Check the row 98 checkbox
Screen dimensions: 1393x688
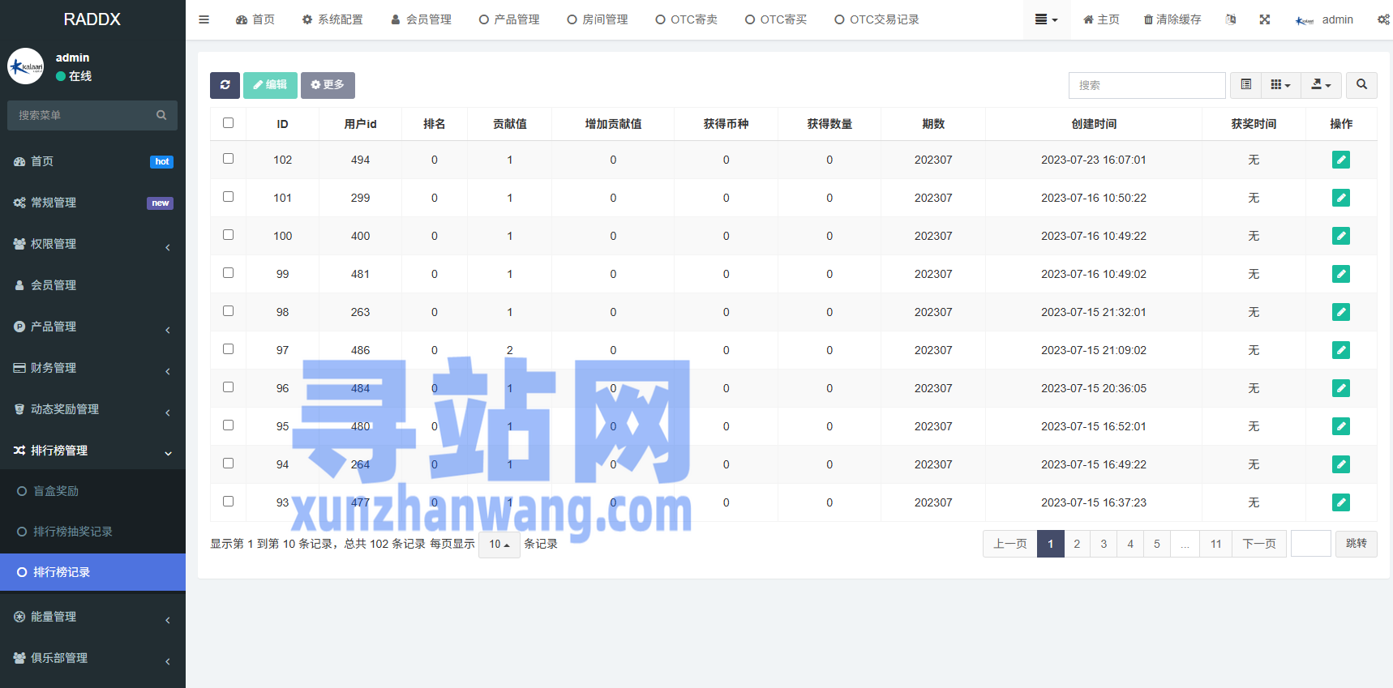pos(228,311)
